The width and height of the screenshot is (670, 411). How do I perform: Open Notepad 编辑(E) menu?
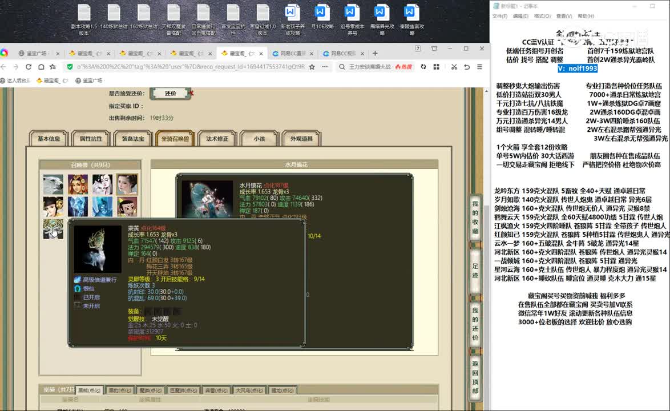coord(520,16)
